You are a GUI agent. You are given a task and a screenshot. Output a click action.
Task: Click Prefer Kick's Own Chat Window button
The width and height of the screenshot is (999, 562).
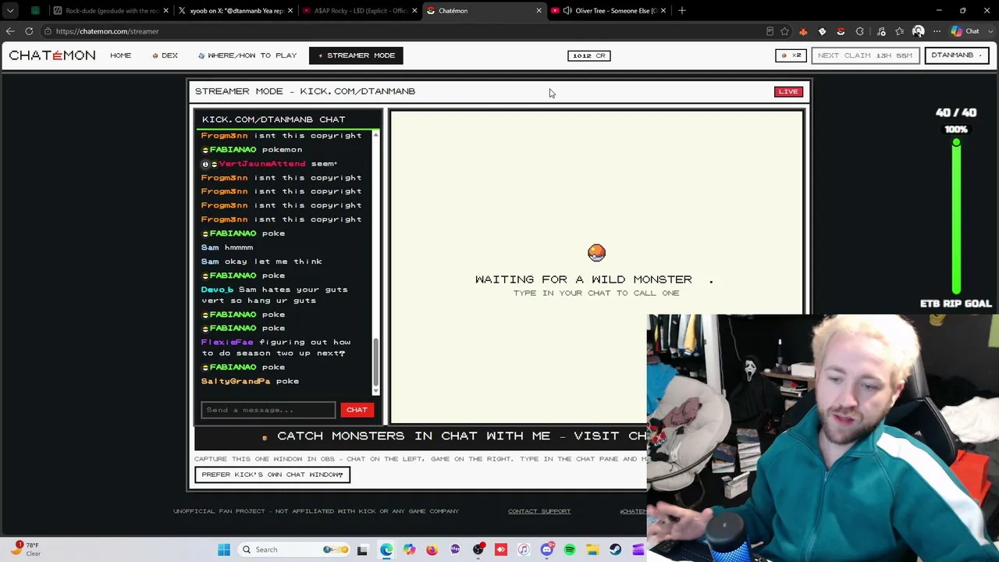pyautogui.click(x=272, y=475)
